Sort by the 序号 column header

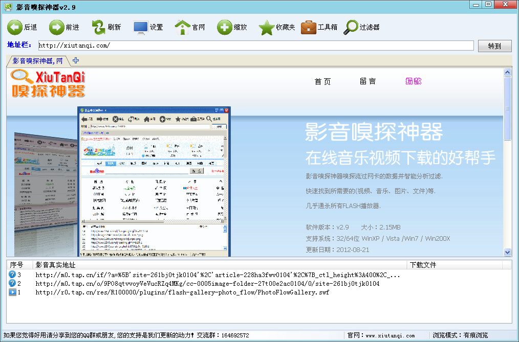coord(19,265)
